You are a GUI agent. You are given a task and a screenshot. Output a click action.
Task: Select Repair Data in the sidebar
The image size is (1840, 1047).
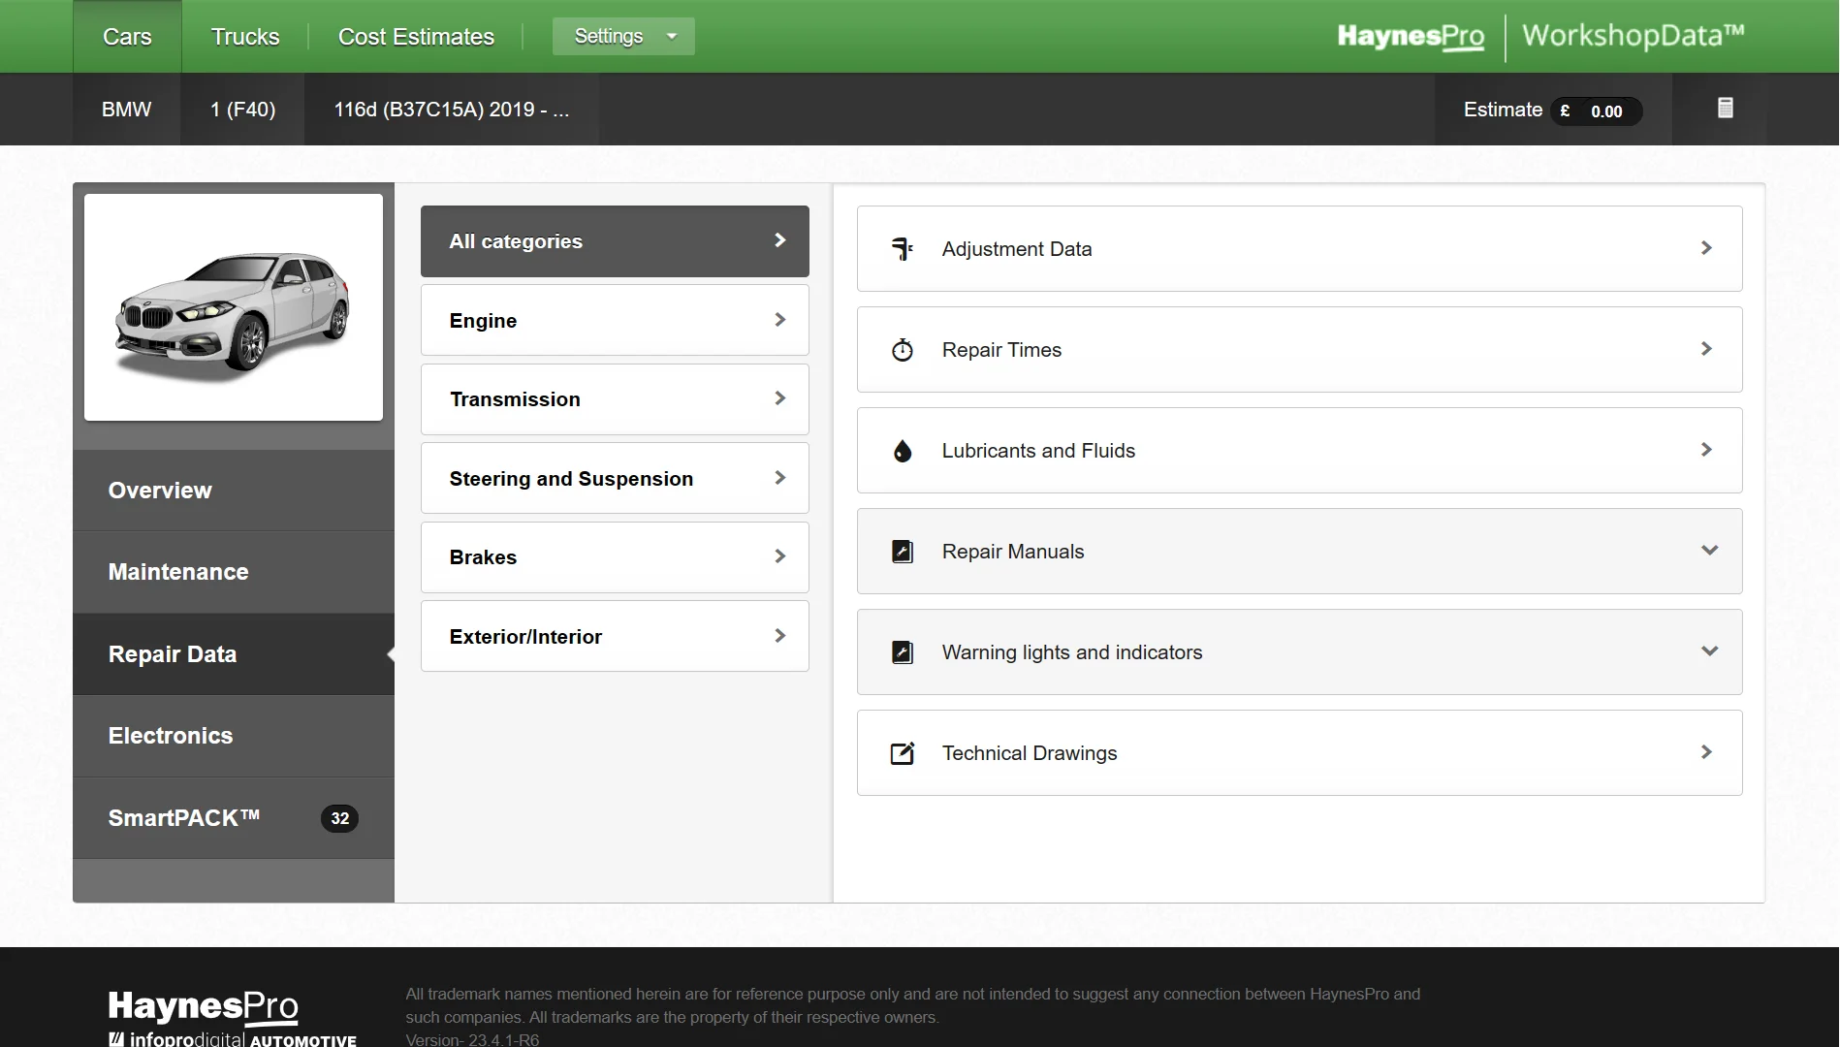pyautogui.click(x=234, y=654)
